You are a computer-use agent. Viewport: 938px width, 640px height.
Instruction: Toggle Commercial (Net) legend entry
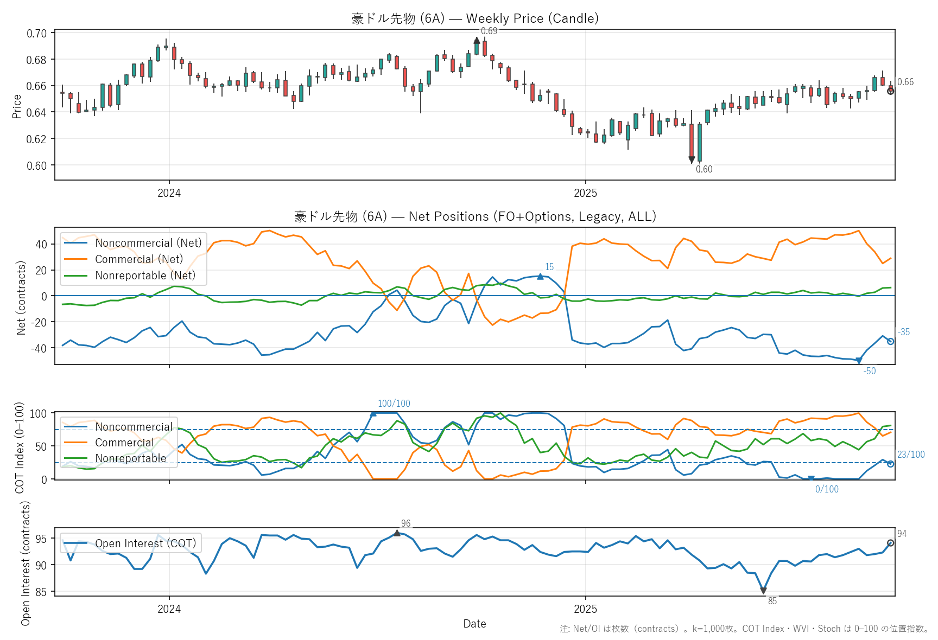pyautogui.click(x=139, y=259)
